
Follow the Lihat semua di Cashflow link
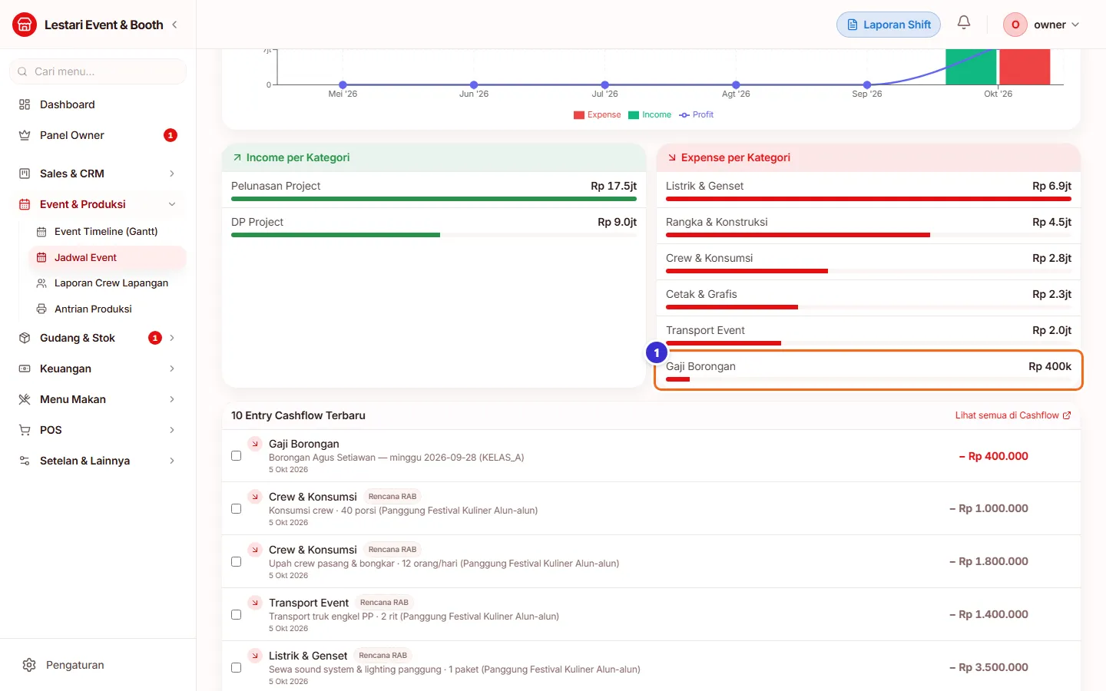1013,415
